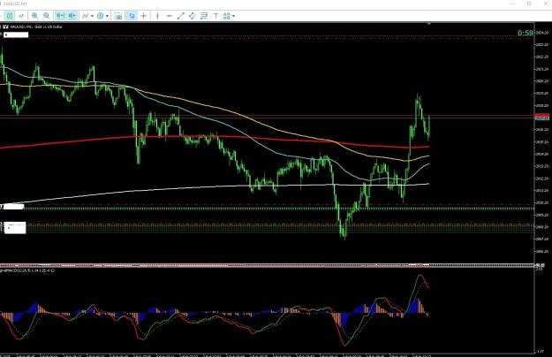Click the green 0:59 candle timer
The height and width of the screenshot is (357, 552).
click(x=526, y=33)
